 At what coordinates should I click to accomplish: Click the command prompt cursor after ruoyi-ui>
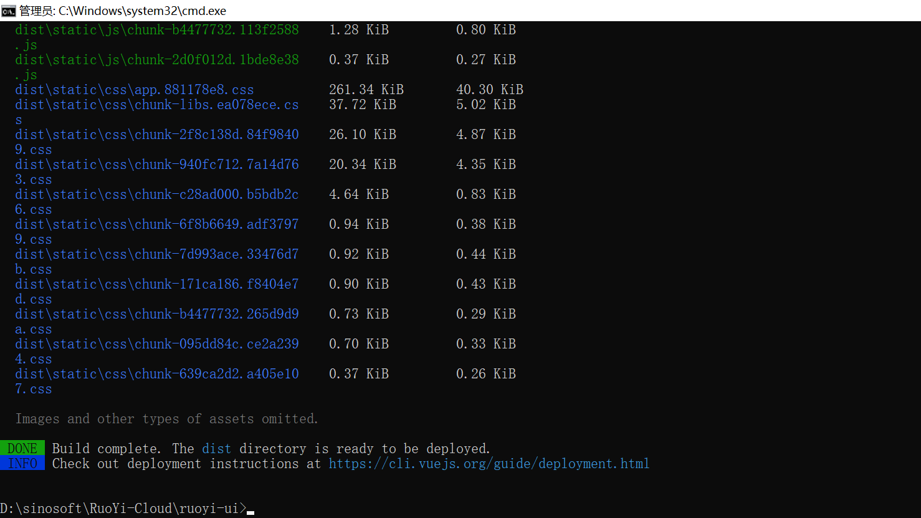tap(251, 513)
